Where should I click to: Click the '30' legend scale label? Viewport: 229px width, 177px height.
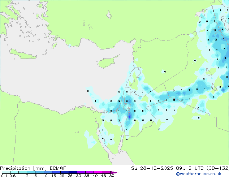tap(78, 176)
